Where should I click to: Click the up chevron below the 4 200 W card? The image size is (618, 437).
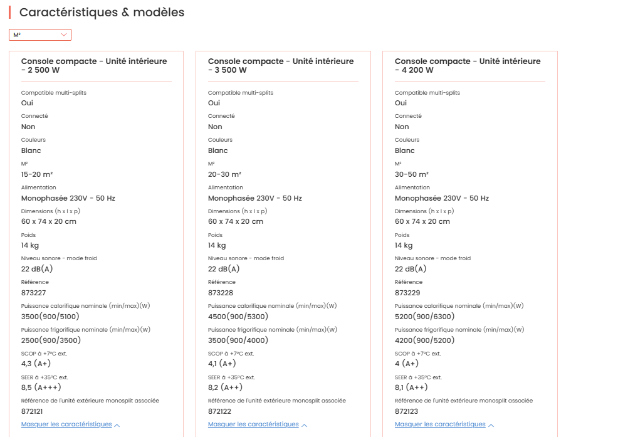click(x=491, y=425)
